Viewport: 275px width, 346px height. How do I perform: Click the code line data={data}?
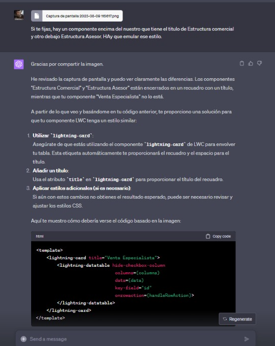(129, 280)
